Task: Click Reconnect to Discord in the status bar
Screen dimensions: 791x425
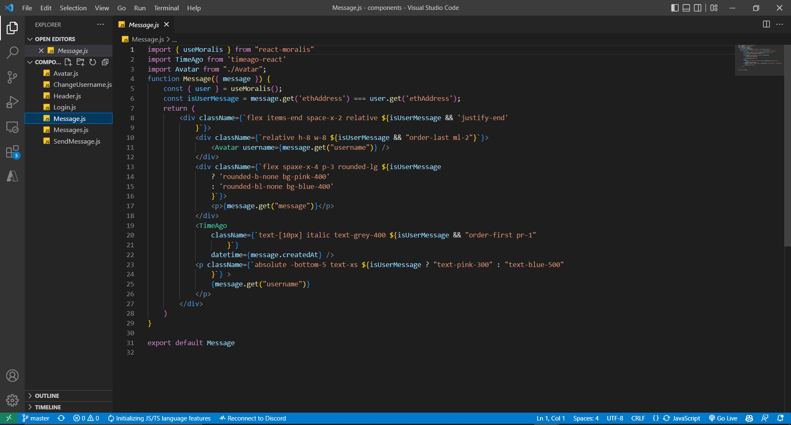Action: point(252,418)
